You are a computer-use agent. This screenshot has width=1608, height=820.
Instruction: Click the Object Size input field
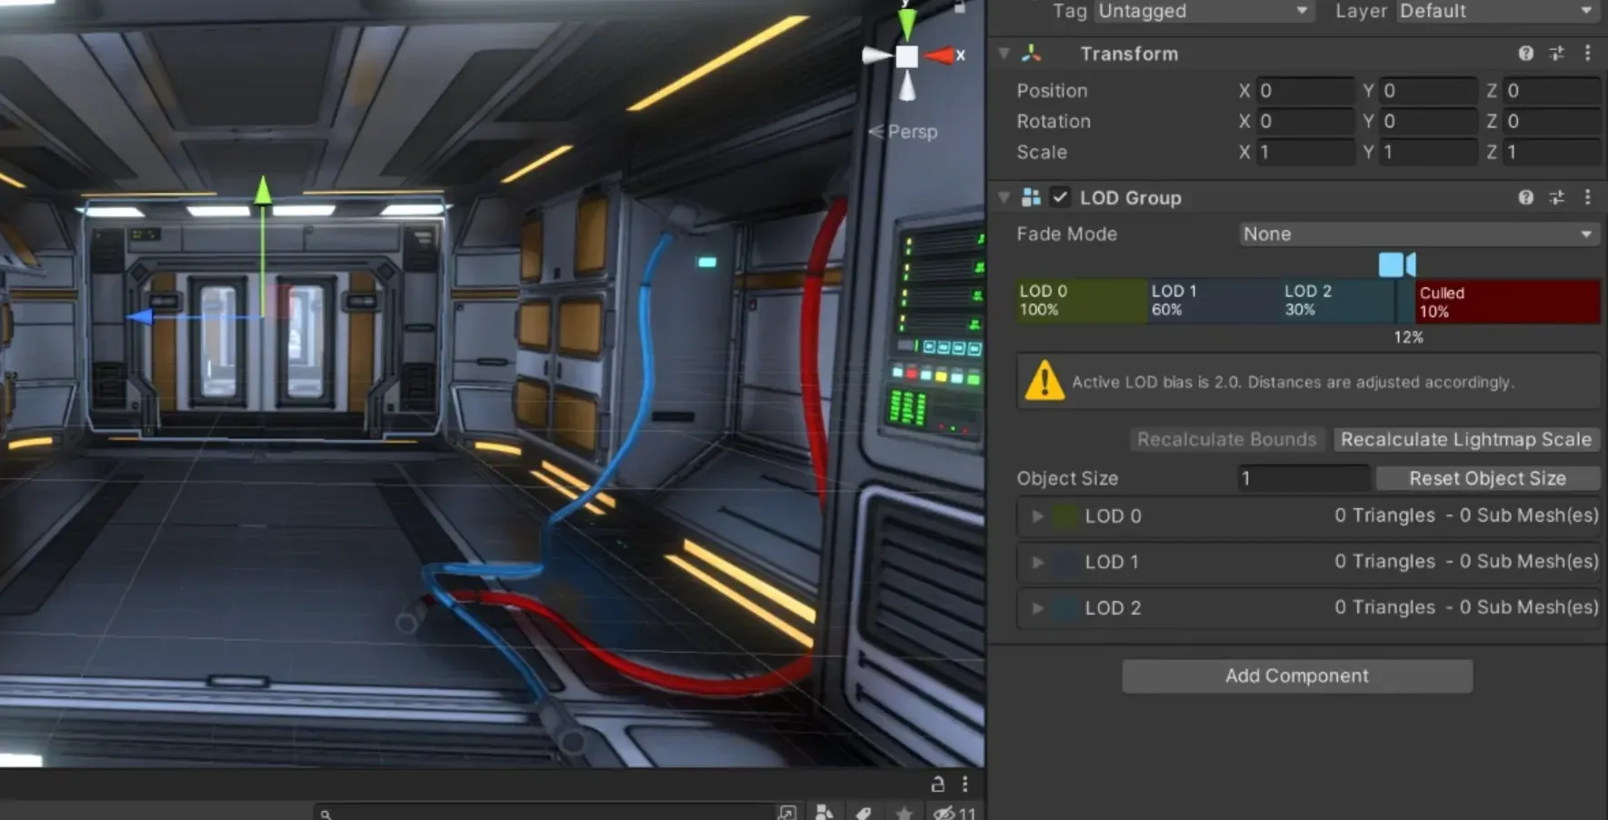1303,478
